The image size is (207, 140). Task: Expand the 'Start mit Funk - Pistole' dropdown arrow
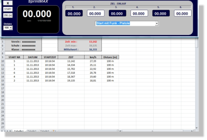pyautogui.click(x=157, y=23)
